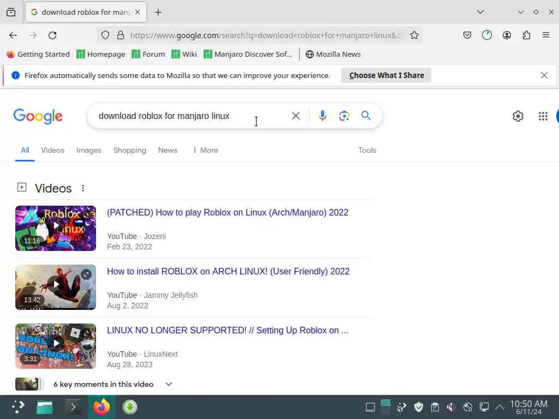Viewport: 559px width, 419px height.
Task: Open the Getting Started bookmark
Action: tap(38, 54)
